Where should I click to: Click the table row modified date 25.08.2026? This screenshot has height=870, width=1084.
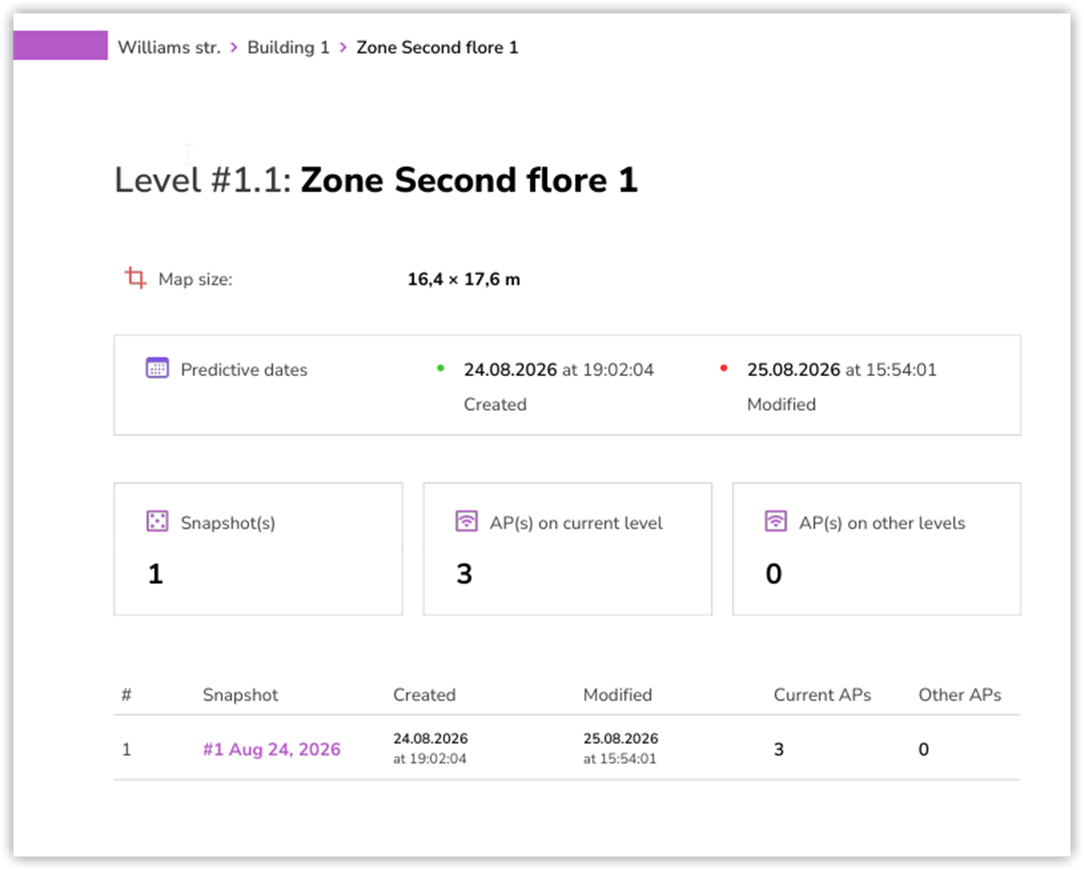pos(621,739)
